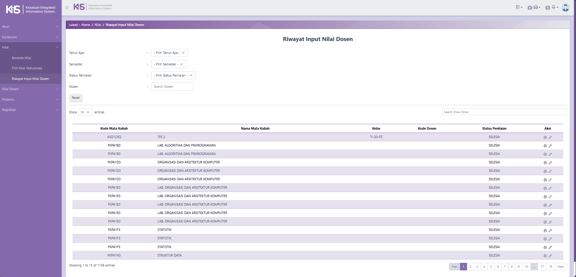Open the envelope messages icon
This screenshot has width=576, height=277.
pos(536,7)
